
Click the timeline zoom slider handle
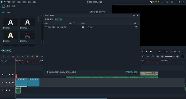click(x=171, y=56)
